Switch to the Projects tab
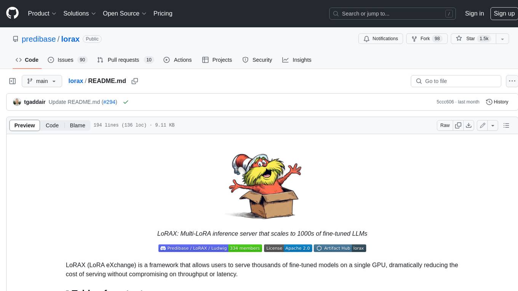 click(x=217, y=60)
